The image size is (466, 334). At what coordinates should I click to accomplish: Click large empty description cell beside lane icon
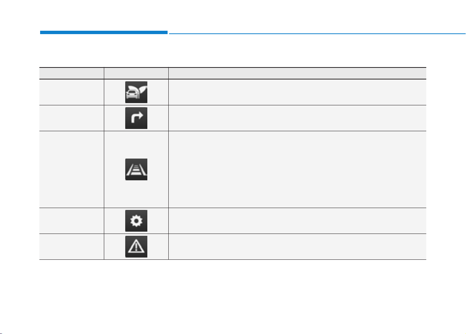click(297, 169)
